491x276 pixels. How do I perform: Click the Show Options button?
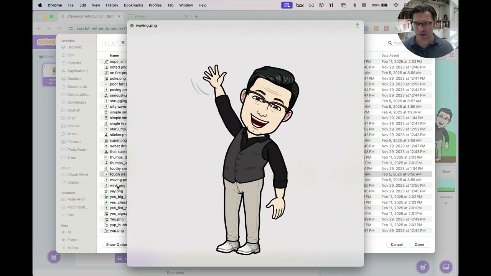(115, 245)
